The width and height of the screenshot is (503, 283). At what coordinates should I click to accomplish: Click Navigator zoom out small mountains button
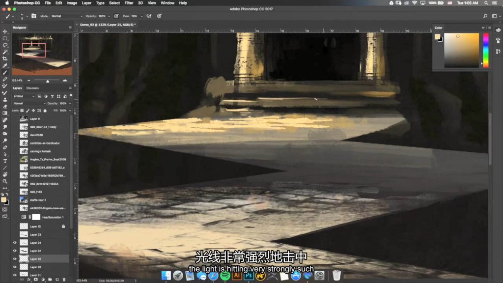(x=29, y=80)
